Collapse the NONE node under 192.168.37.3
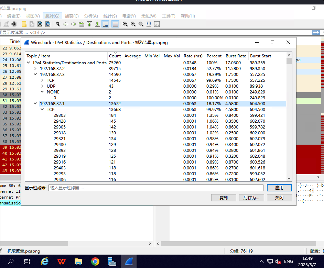324x268 pixels. [42, 92]
